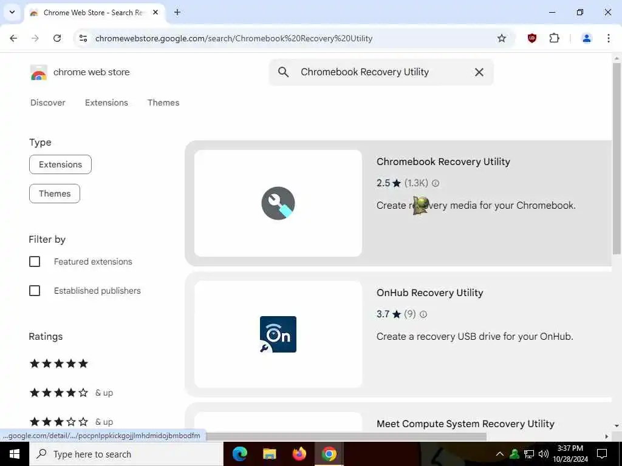Reload the current page
Viewport: 622px width, 466px height.
point(57,38)
